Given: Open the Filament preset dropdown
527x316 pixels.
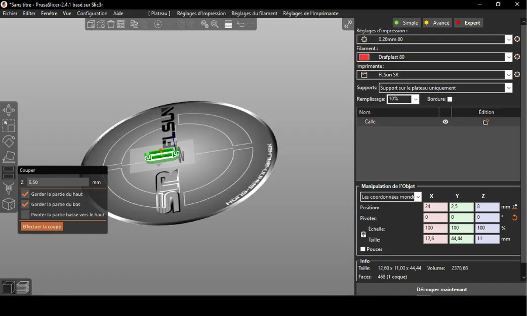Looking at the screenshot, I should click(508, 57).
